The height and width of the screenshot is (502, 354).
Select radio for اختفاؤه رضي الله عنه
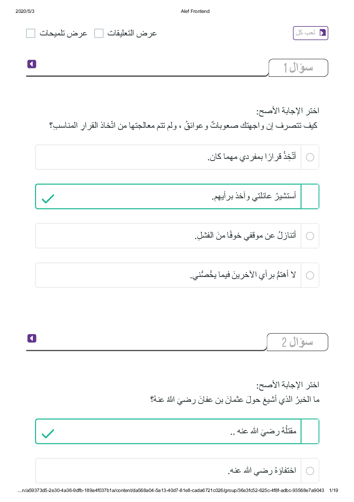[310, 471]
